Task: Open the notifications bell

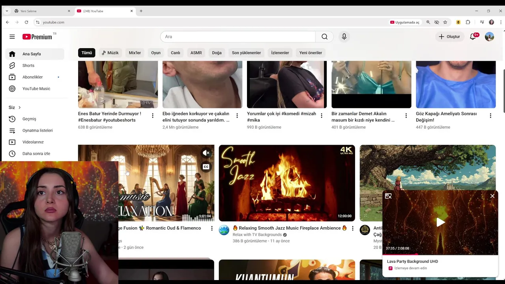Action: point(473,37)
